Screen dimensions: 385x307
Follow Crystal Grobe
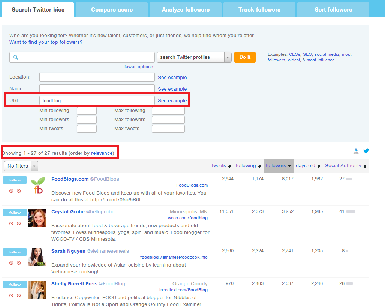tap(15, 213)
